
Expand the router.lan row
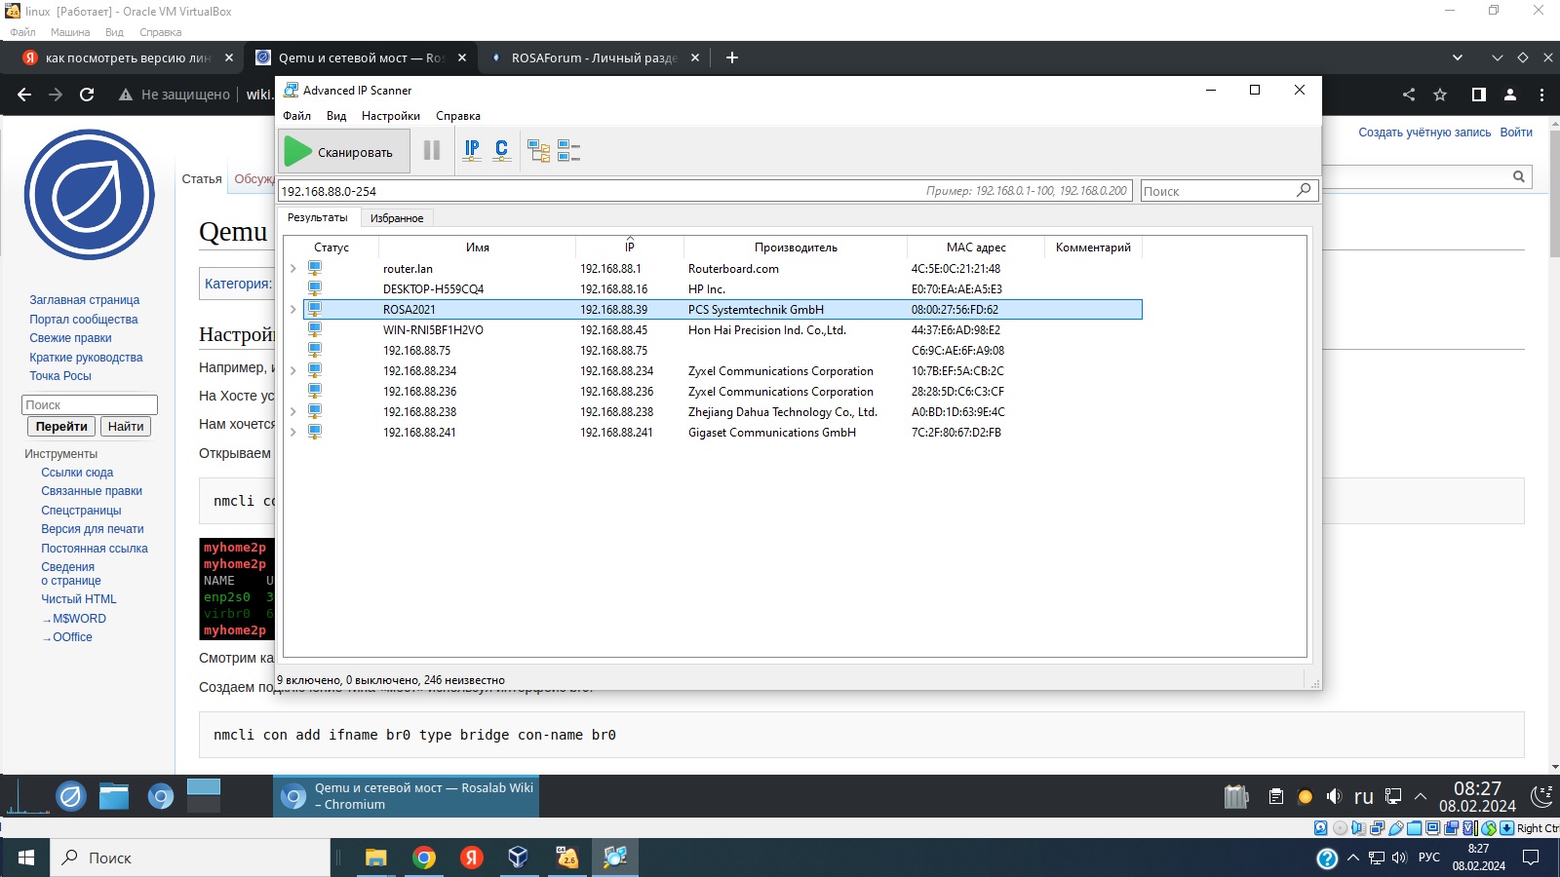[x=292, y=269]
